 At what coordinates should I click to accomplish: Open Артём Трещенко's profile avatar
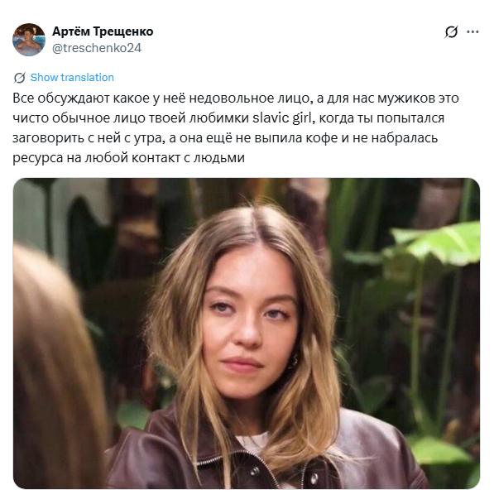click(29, 40)
